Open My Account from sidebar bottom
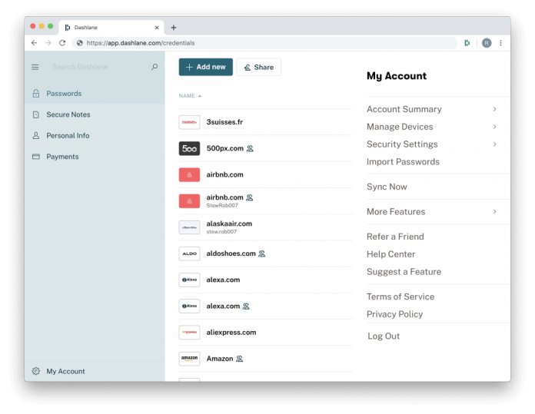This screenshot has height=414, width=535. 65,371
